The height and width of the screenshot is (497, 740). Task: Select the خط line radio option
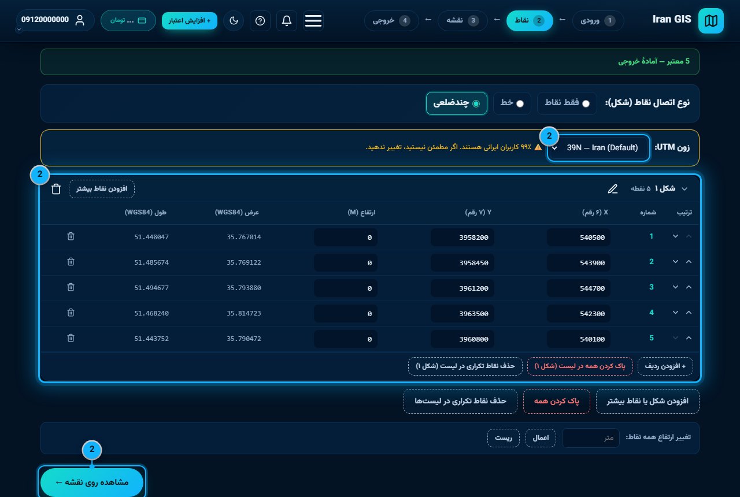click(x=512, y=103)
